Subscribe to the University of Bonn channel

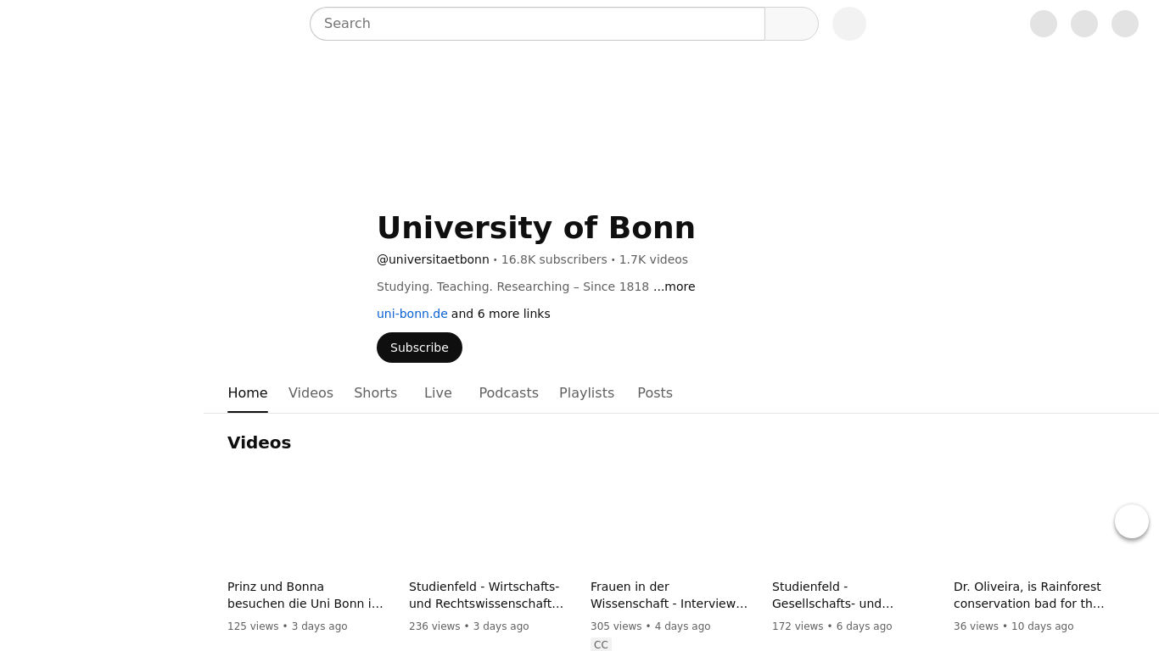coord(419,348)
